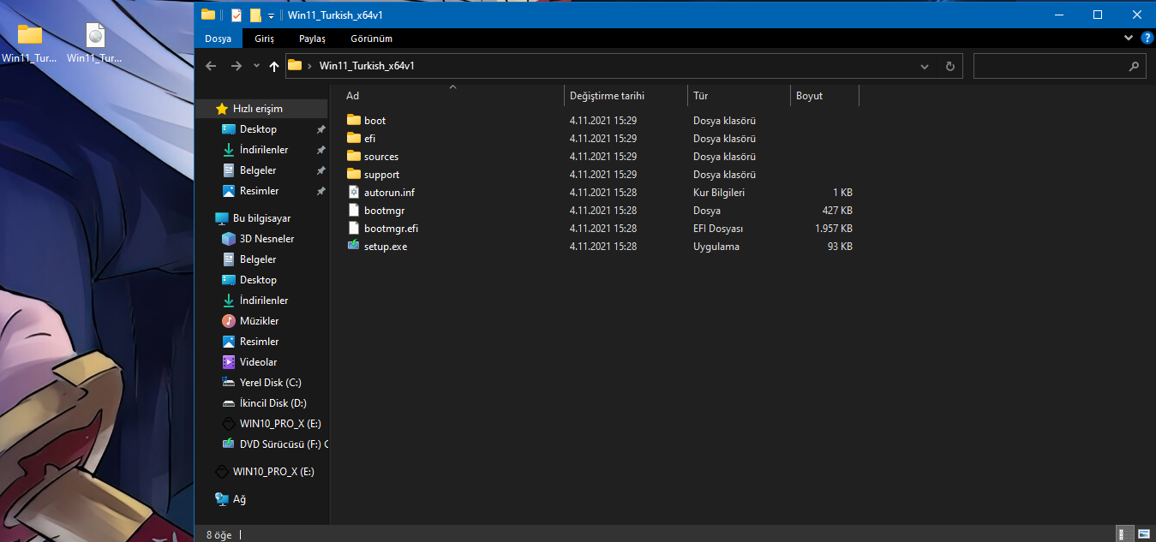The image size is (1156, 542).
Task: Open the customize quick access toolbar dropdown
Action: [272, 15]
